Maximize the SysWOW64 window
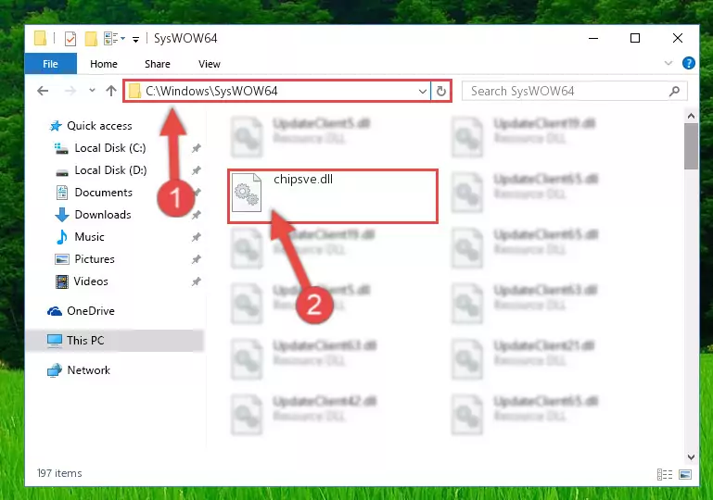 point(635,39)
